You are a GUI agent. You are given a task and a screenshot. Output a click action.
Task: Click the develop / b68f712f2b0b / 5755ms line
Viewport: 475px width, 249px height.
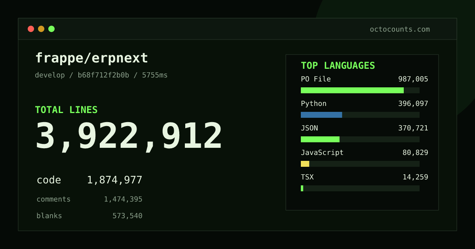[x=101, y=75]
